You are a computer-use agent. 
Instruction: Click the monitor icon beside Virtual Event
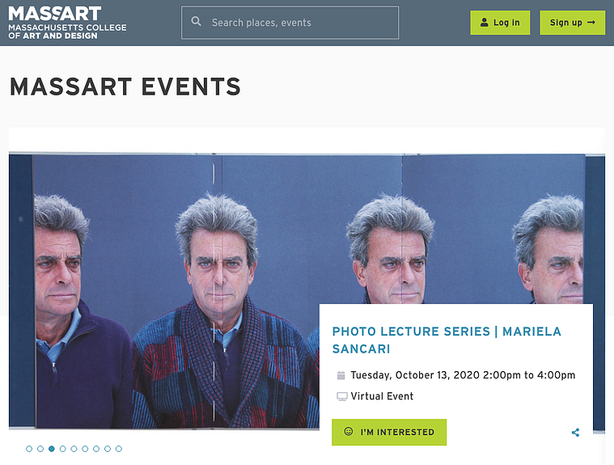pos(342,396)
